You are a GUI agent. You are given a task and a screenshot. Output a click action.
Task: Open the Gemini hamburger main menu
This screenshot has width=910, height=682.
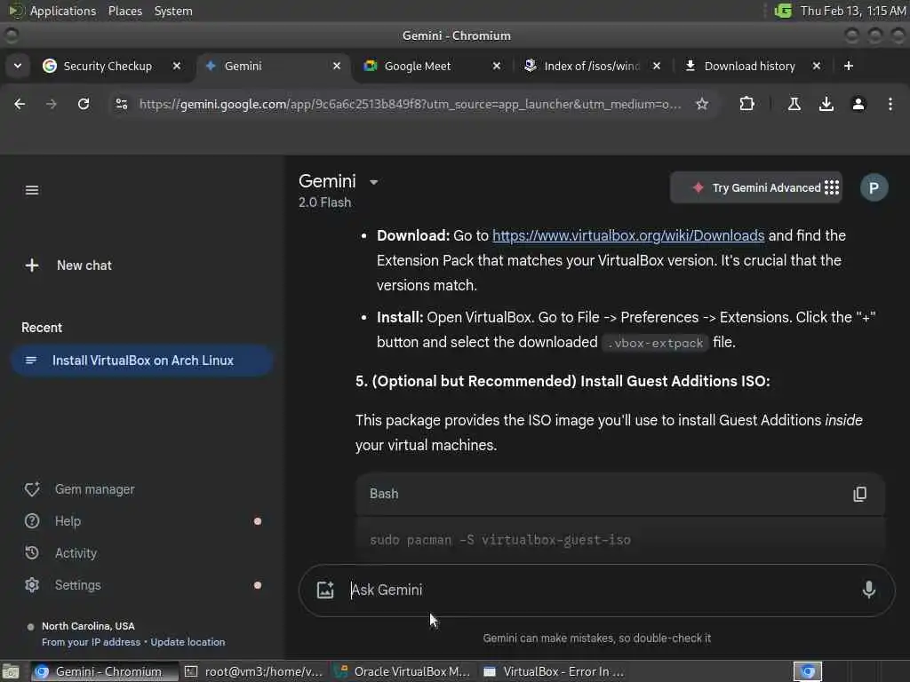(x=32, y=190)
